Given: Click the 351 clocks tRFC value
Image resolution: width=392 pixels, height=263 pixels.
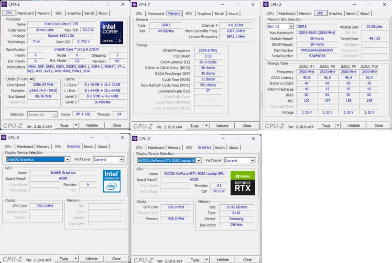Looking at the screenshot, I should (x=208, y=85).
